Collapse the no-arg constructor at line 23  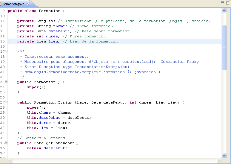(6, 82)
